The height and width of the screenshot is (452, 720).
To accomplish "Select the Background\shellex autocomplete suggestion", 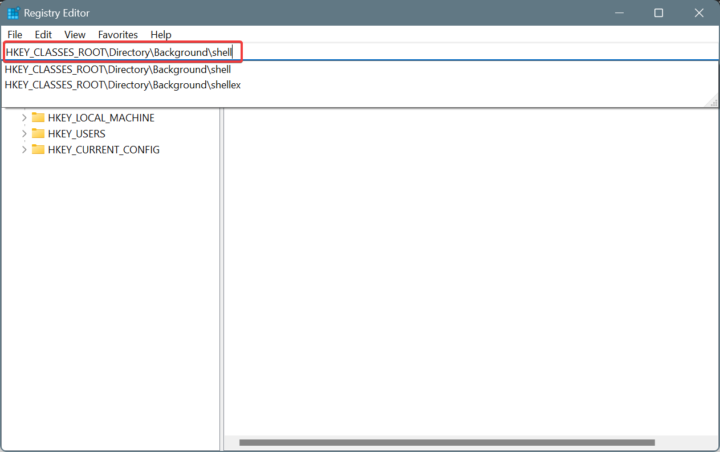I will pos(360,85).
